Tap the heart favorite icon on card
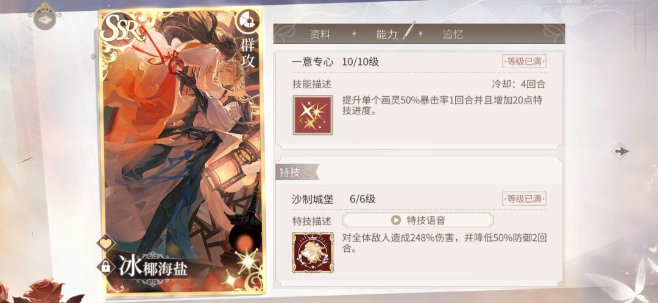The height and width of the screenshot is (303, 658). click(106, 243)
